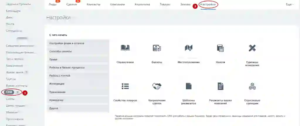Switch to the Лиды tab
Image resolution: width=300 pixels, height=126 pixels.
(x=52, y=4)
